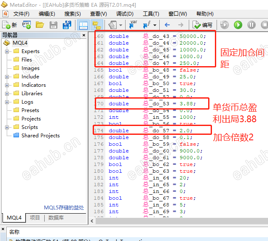Viewport: 268px width, 241px height.
Task: Click the Compile button
Action: coord(202,25)
